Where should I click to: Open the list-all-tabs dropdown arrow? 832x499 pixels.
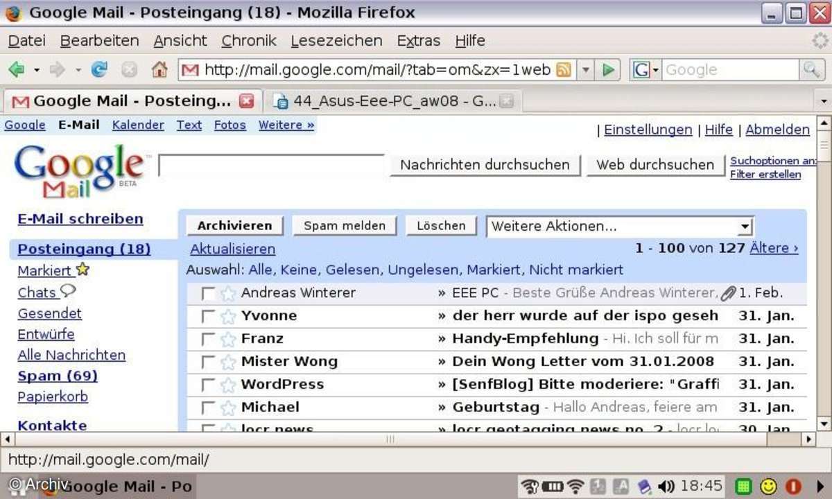pos(824,101)
